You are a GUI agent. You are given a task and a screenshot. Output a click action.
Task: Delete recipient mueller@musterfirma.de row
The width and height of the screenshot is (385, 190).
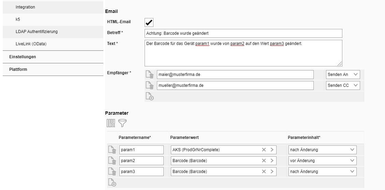point(149,85)
